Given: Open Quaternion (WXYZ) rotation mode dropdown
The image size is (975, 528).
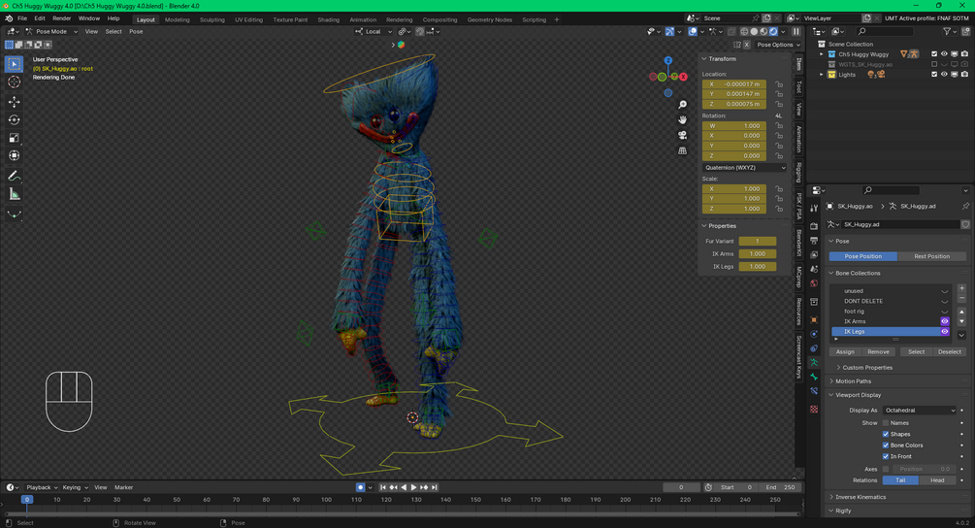Looking at the screenshot, I should click(744, 167).
